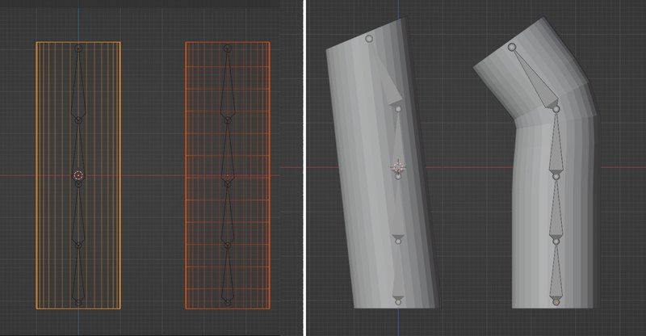The height and width of the screenshot is (336, 646).
Task: Click the 3D cursor on the tilted shaded cylinder
Action: coord(398,167)
